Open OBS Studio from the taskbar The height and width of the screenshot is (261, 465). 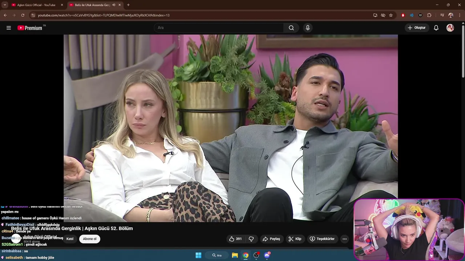tap(256, 255)
